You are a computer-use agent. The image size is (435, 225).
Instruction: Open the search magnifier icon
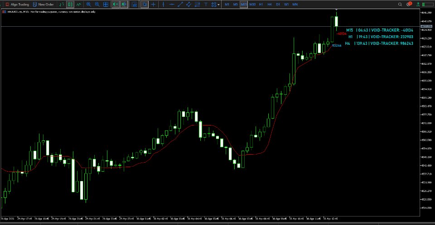click(x=400, y=5)
